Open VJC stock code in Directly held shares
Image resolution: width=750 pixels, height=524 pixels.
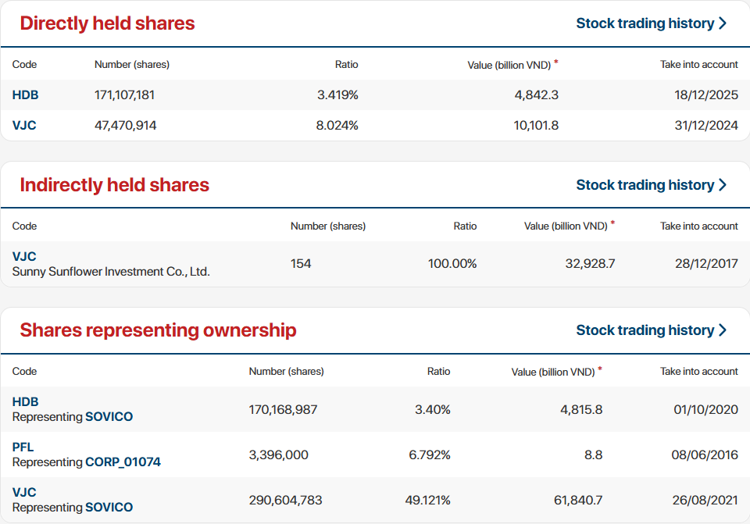[24, 125]
